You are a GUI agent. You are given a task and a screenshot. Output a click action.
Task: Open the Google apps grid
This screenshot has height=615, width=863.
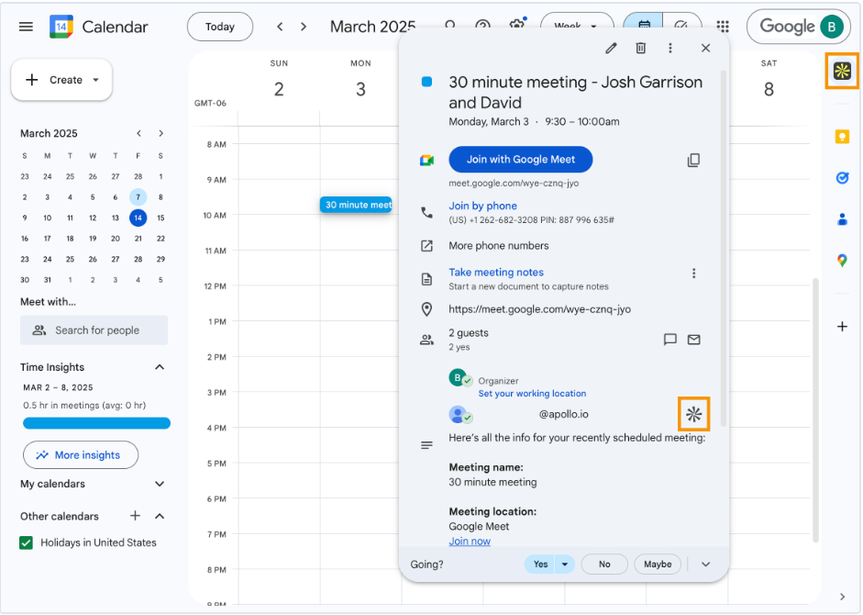tap(723, 27)
